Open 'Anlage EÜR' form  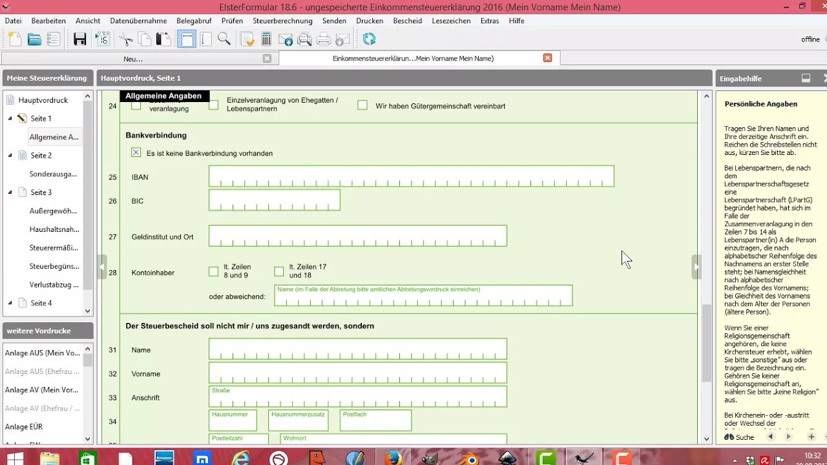(x=24, y=427)
